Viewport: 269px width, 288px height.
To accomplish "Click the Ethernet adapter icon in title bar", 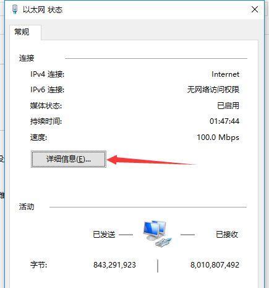I will pos(15,9).
